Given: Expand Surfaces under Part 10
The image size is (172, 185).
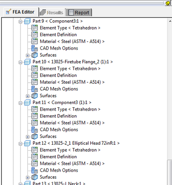Looking at the screenshot, I should point(28,96).
